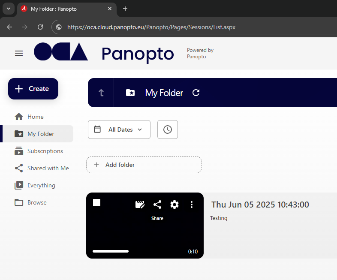This screenshot has width=337, height=280.
Task: Click the video progress bar
Action: (111, 251)
